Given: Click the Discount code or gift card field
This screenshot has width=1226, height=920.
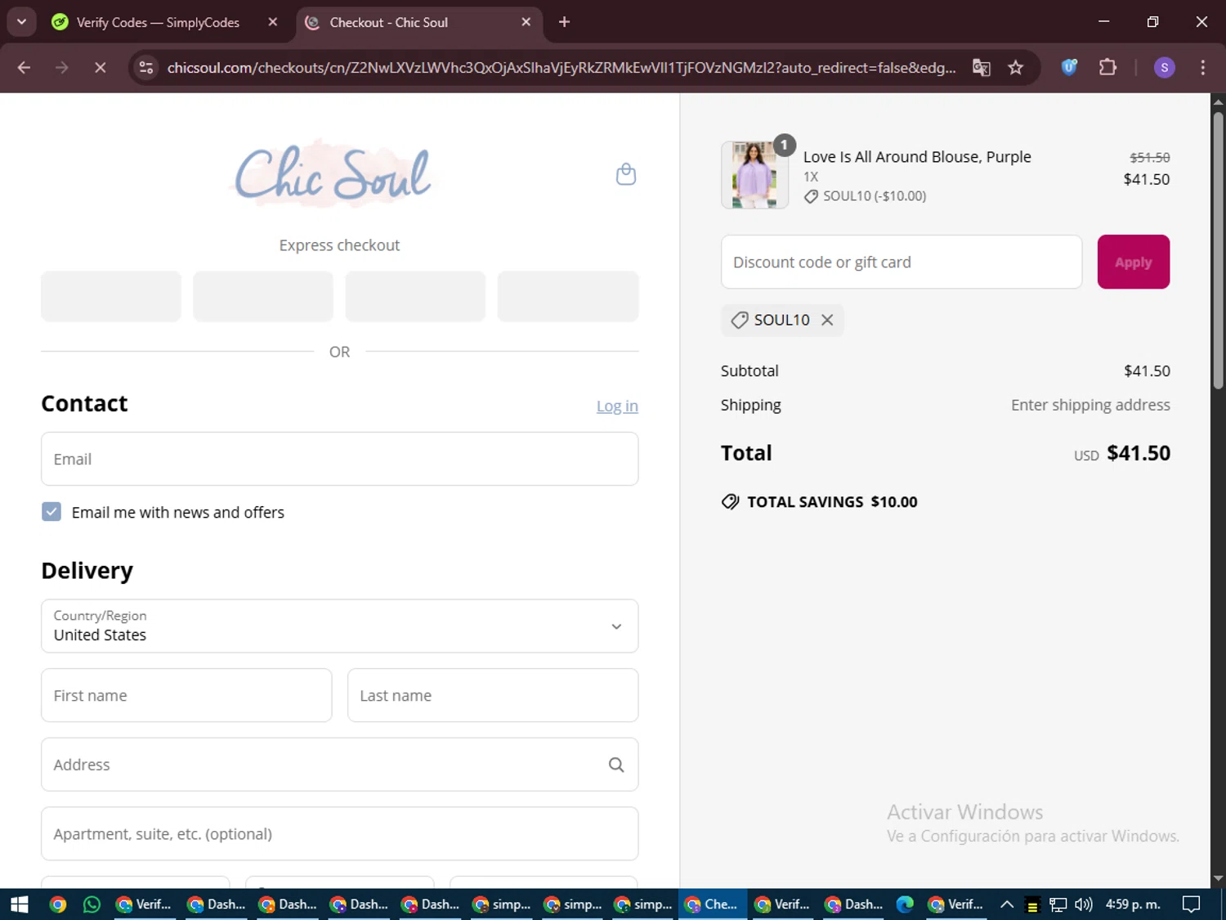Looking at the screenshot, I should [x=902, y=262].
